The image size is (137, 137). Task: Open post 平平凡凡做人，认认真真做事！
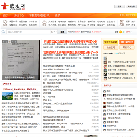57,110
